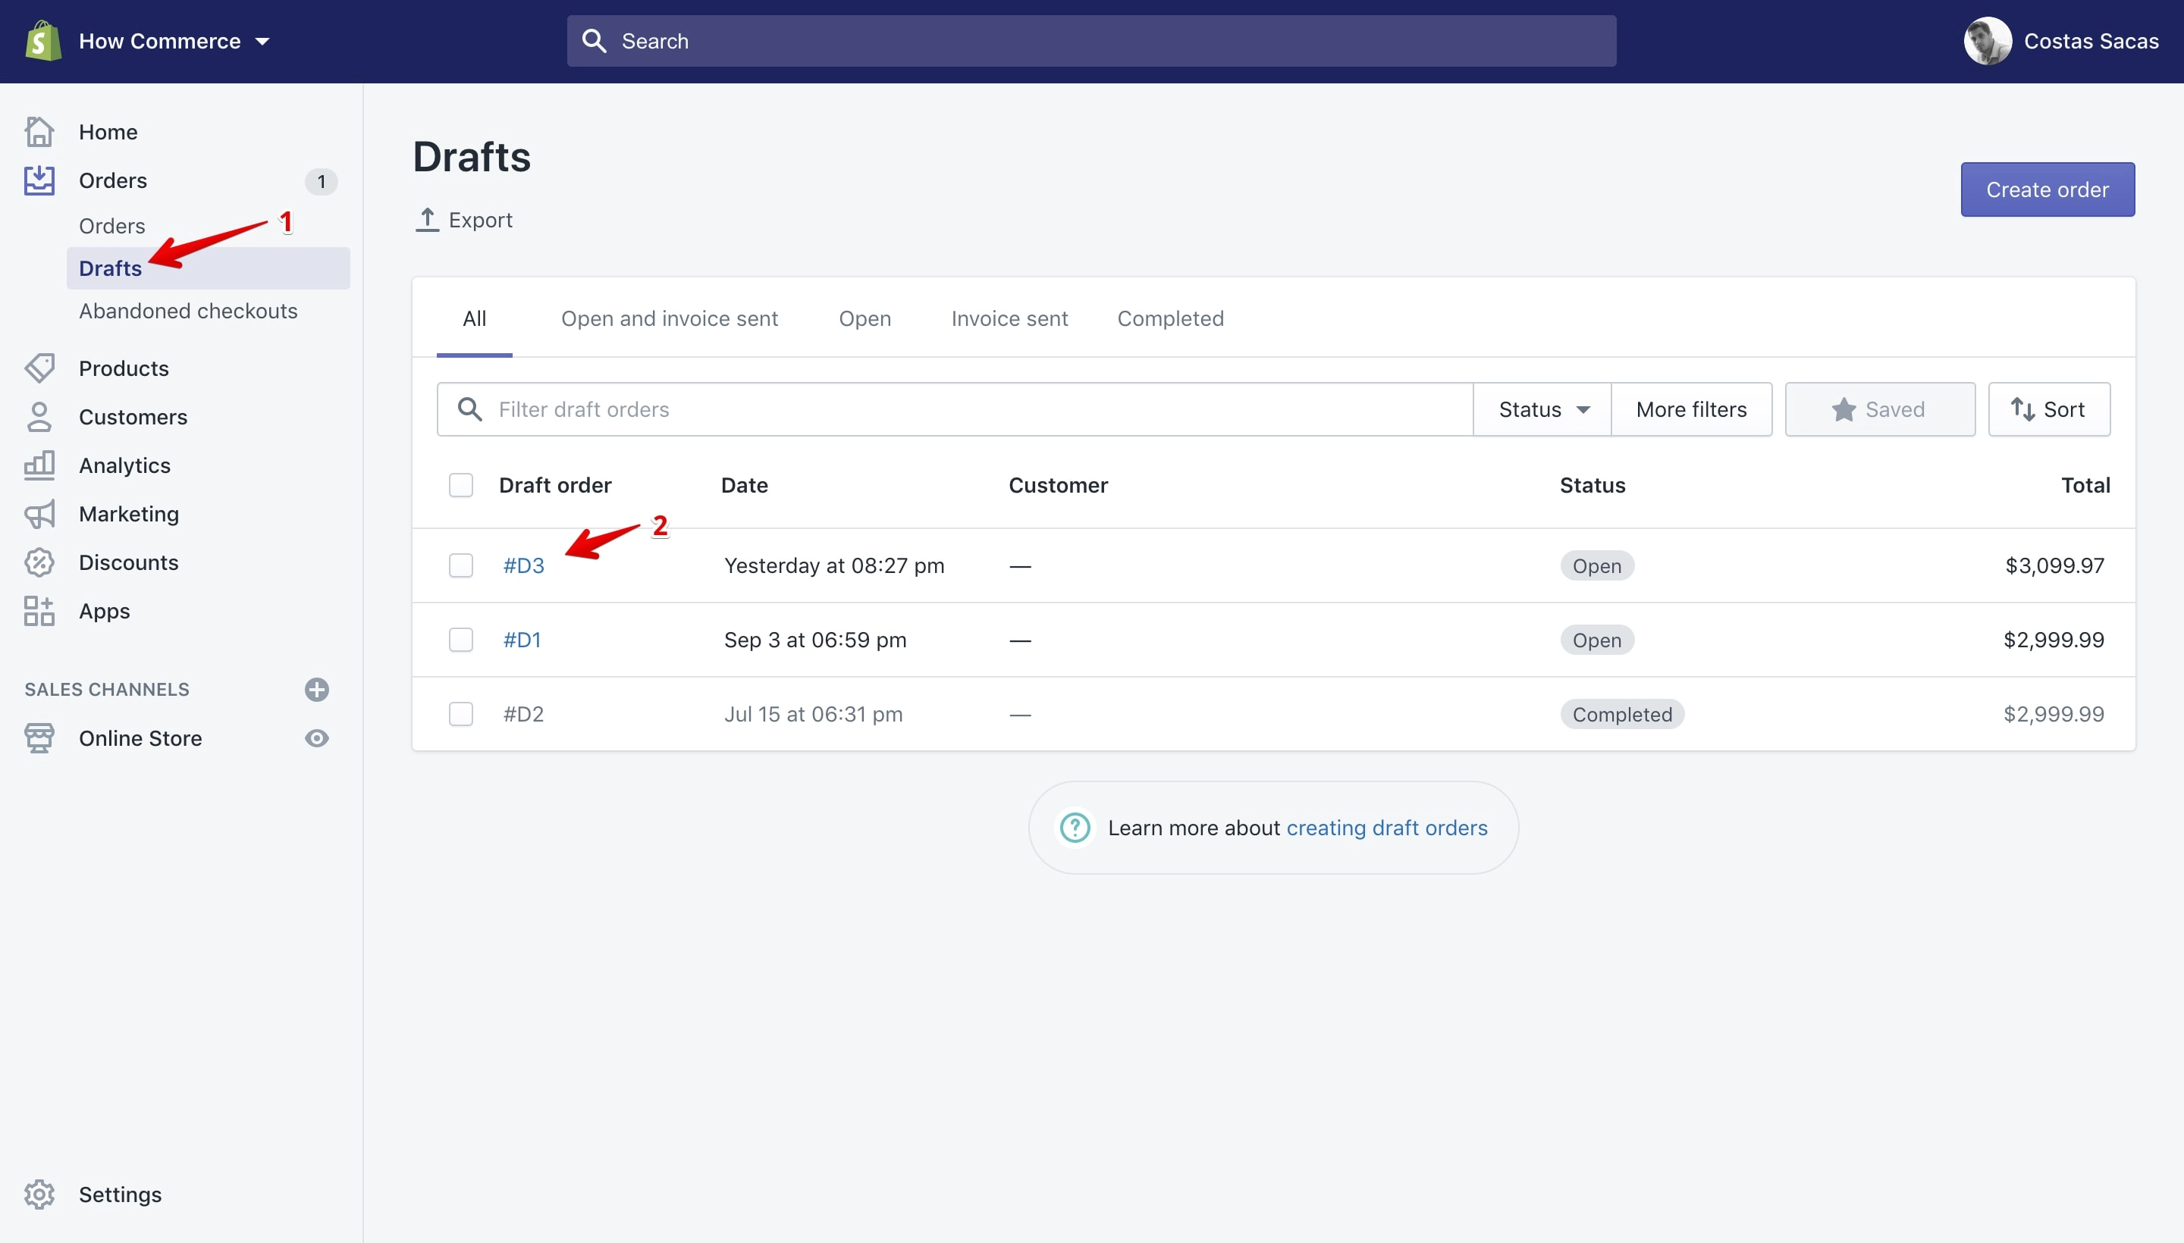View Online Store using the eye icon
This screenshot has width=2184, height=1243.
tap(317, 738)
